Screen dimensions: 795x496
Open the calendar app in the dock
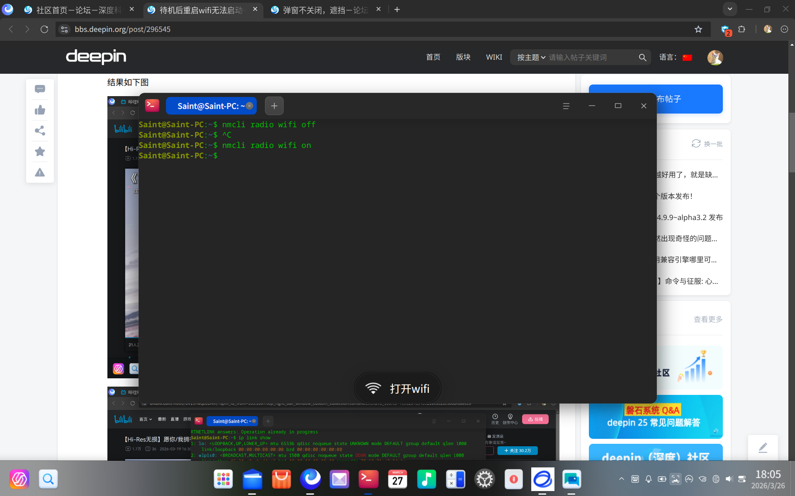point(397,479)
